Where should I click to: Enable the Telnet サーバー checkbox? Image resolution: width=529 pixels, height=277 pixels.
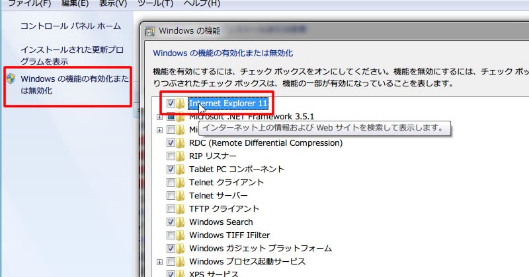tap(171, 196)
